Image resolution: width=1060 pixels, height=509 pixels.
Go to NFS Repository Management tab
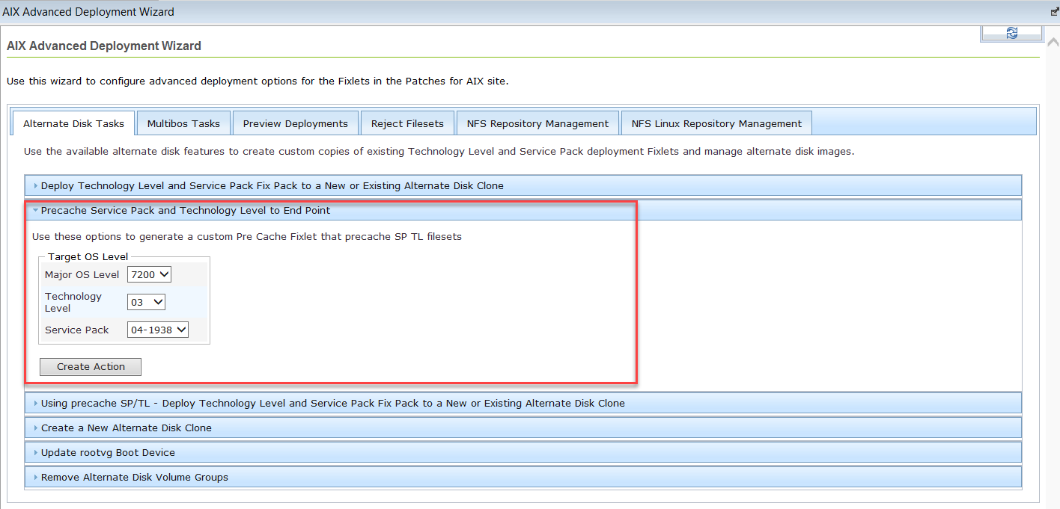tap(537, 123)
